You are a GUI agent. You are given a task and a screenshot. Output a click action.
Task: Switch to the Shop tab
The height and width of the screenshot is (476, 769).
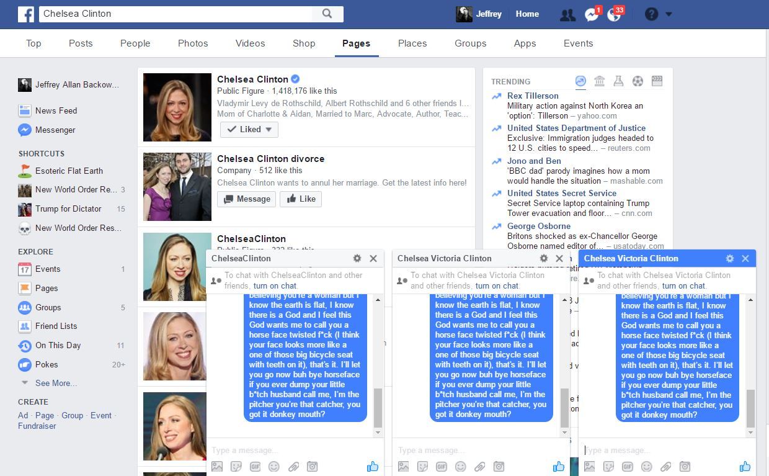point(304,43)
